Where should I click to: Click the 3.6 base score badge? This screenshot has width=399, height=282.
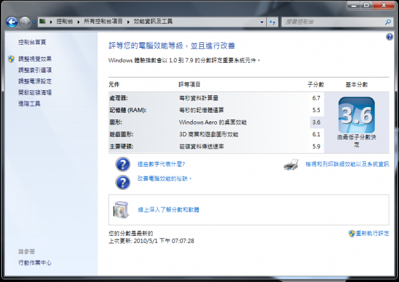(357, 115)
